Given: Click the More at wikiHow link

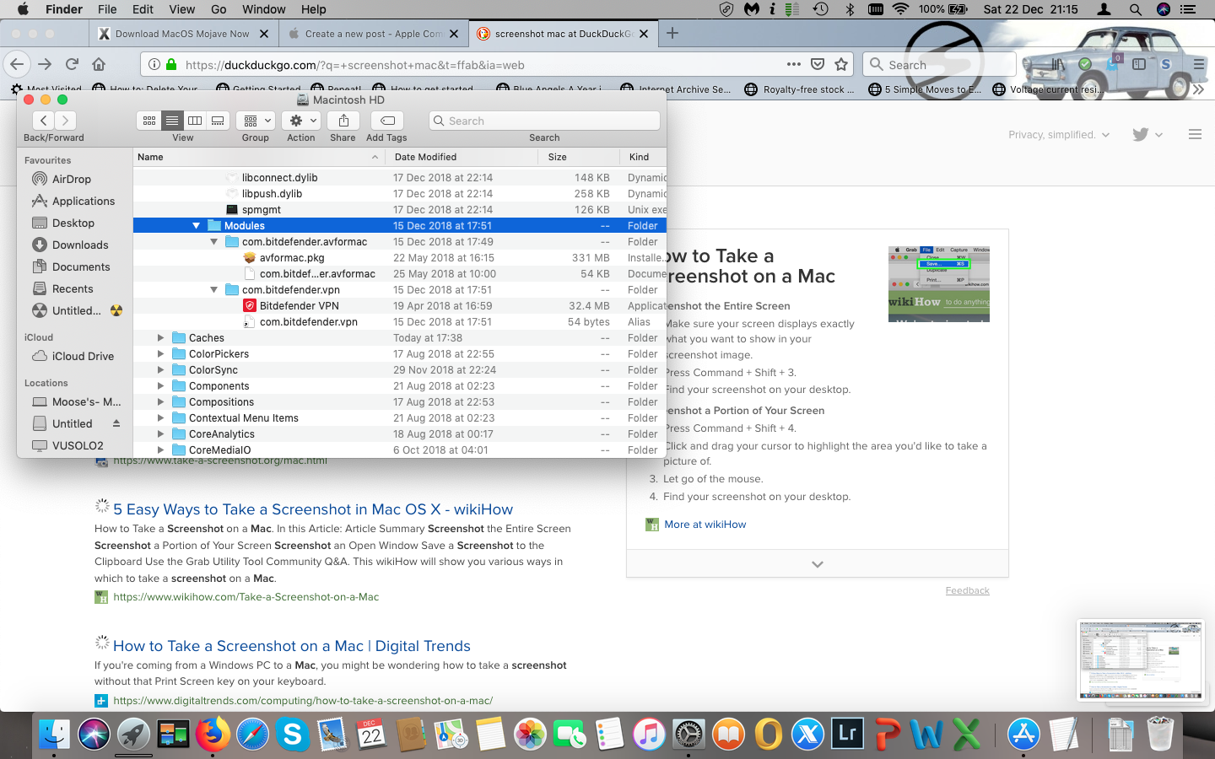Looking at the screenshot, I should pos(705,525).
